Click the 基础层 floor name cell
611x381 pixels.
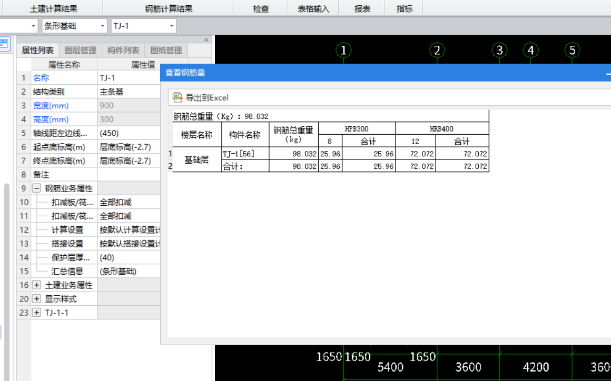197,159
